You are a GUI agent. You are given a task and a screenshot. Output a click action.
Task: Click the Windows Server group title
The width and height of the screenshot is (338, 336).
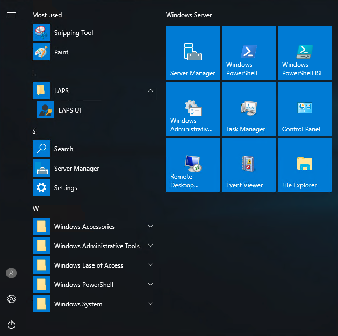pos(189,15)
